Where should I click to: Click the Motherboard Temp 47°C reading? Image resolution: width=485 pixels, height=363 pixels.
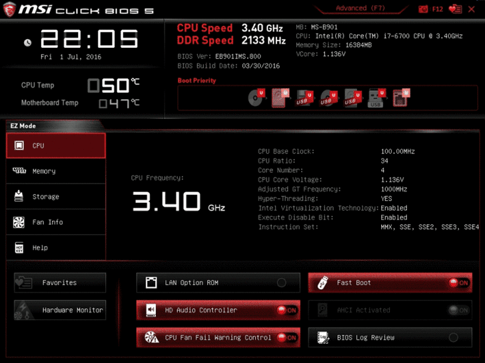click(119, 104)
